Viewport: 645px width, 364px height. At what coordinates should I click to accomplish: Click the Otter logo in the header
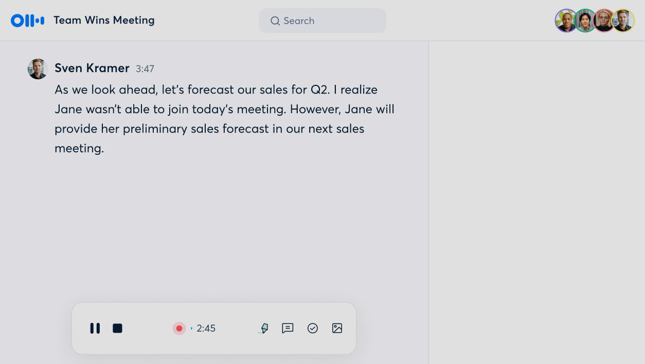(27, 20)
